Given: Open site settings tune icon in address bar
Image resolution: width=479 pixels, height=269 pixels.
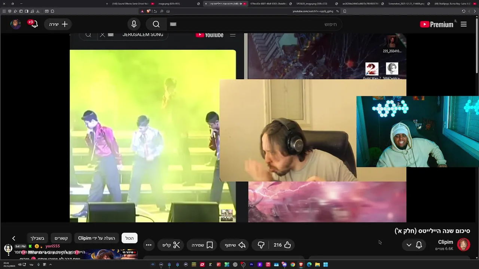Looking at the screenshot, I should (x=338, y=11).
